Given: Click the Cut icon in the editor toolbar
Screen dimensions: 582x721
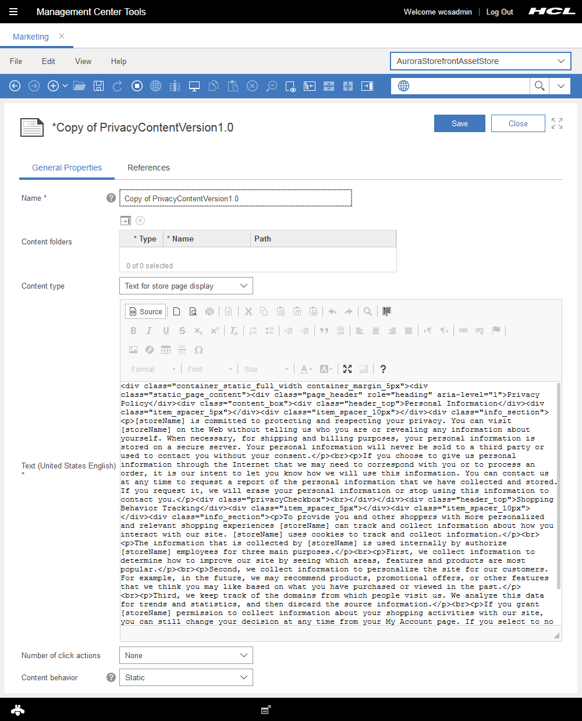Looking at the screenshot, I should (248, 311).
